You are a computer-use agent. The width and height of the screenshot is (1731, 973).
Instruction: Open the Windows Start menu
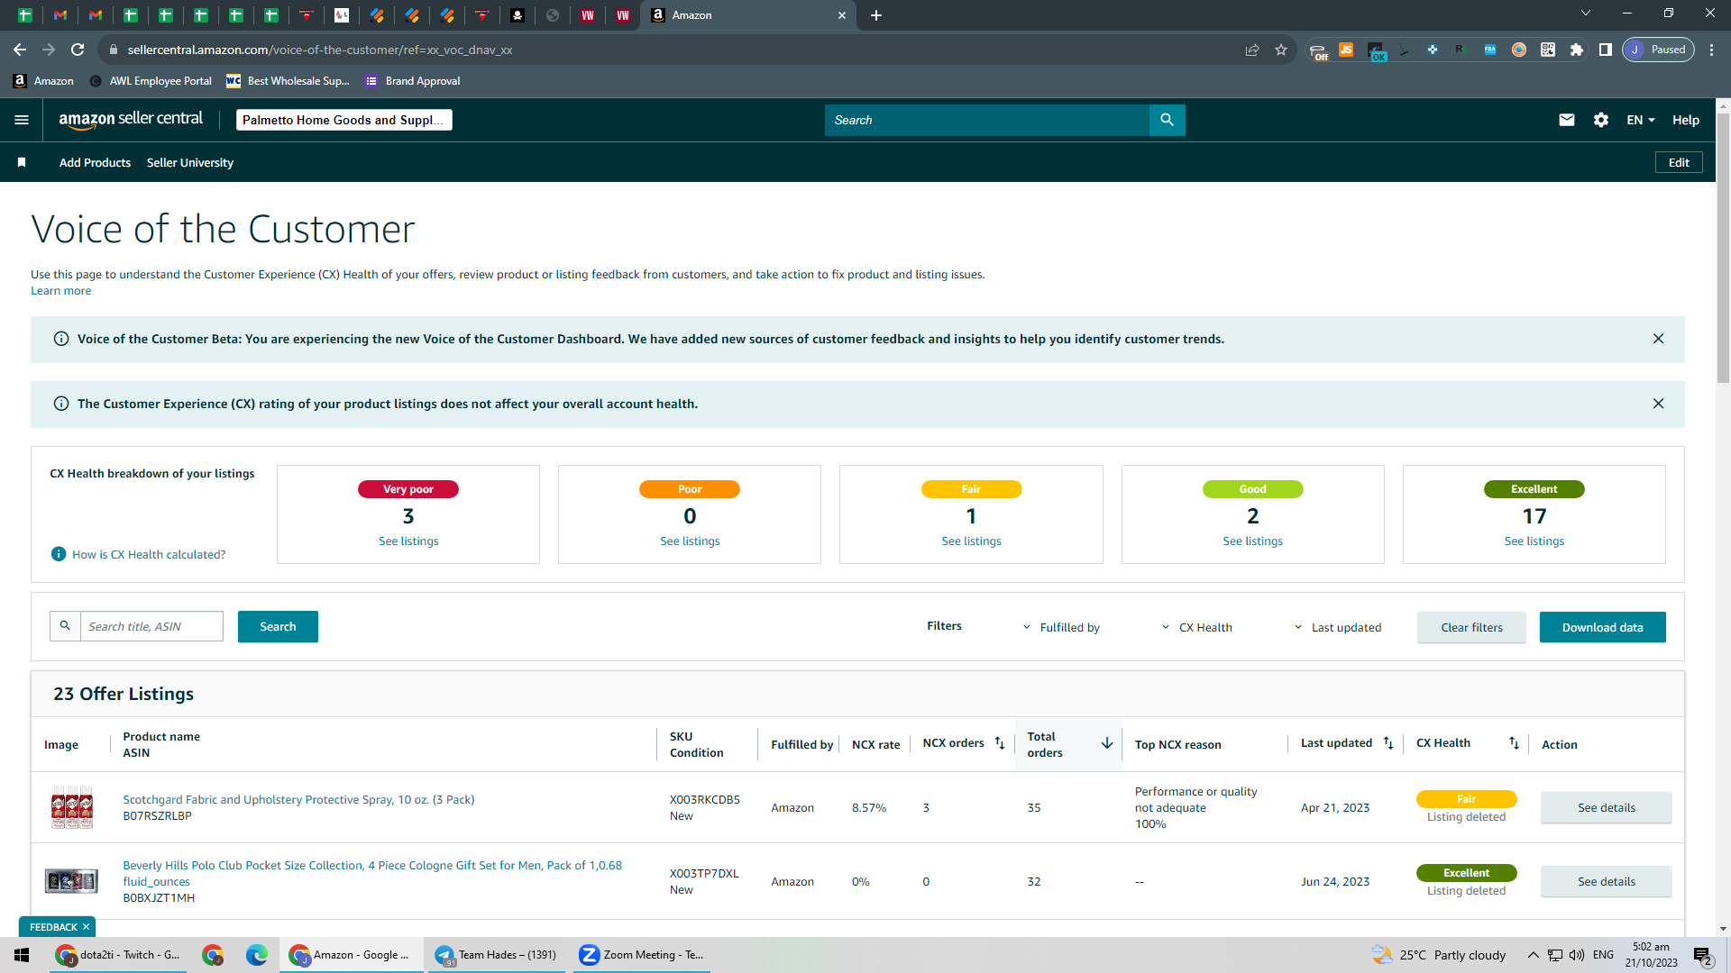coord(22,955)
